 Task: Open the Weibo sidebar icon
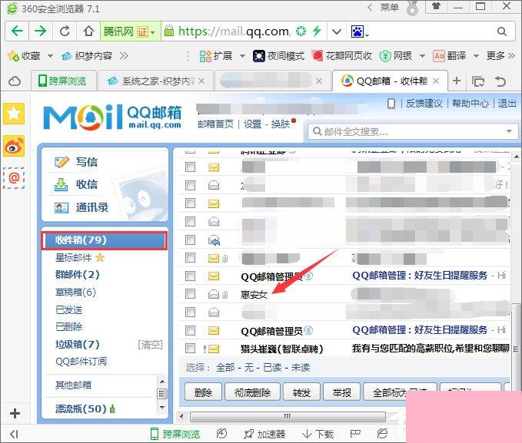pos(14,146)
